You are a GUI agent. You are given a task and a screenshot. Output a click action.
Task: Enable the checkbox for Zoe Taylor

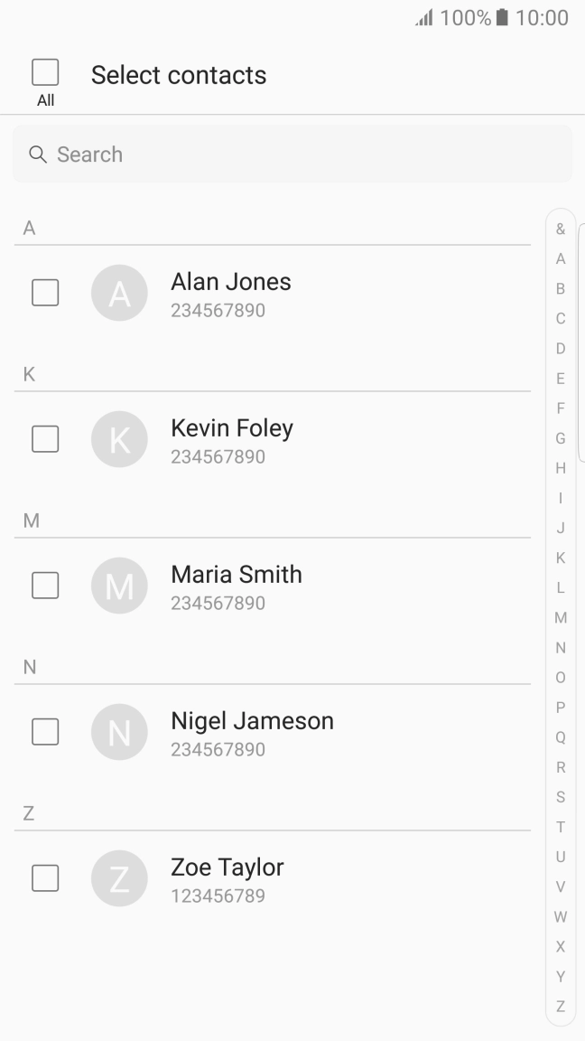45,878
